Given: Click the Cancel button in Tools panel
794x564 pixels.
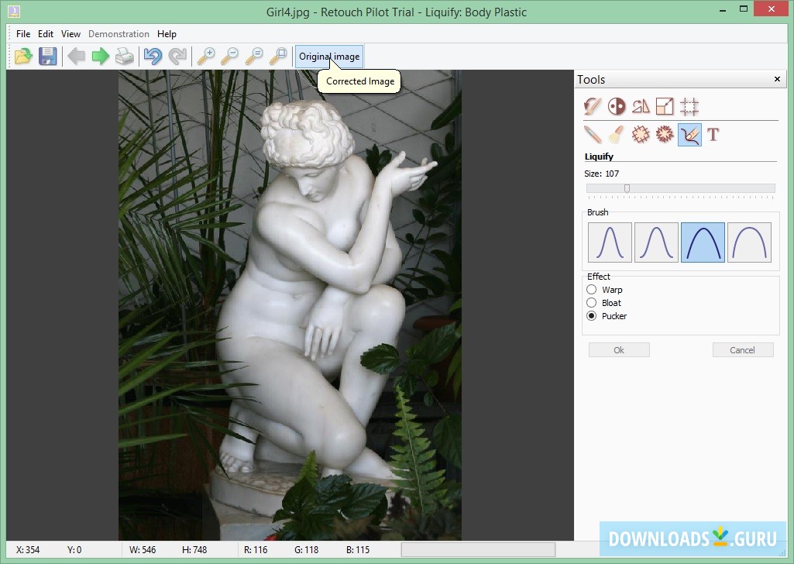Looking at the screenshot, I should pyautogui.click(x=742, y=350).
